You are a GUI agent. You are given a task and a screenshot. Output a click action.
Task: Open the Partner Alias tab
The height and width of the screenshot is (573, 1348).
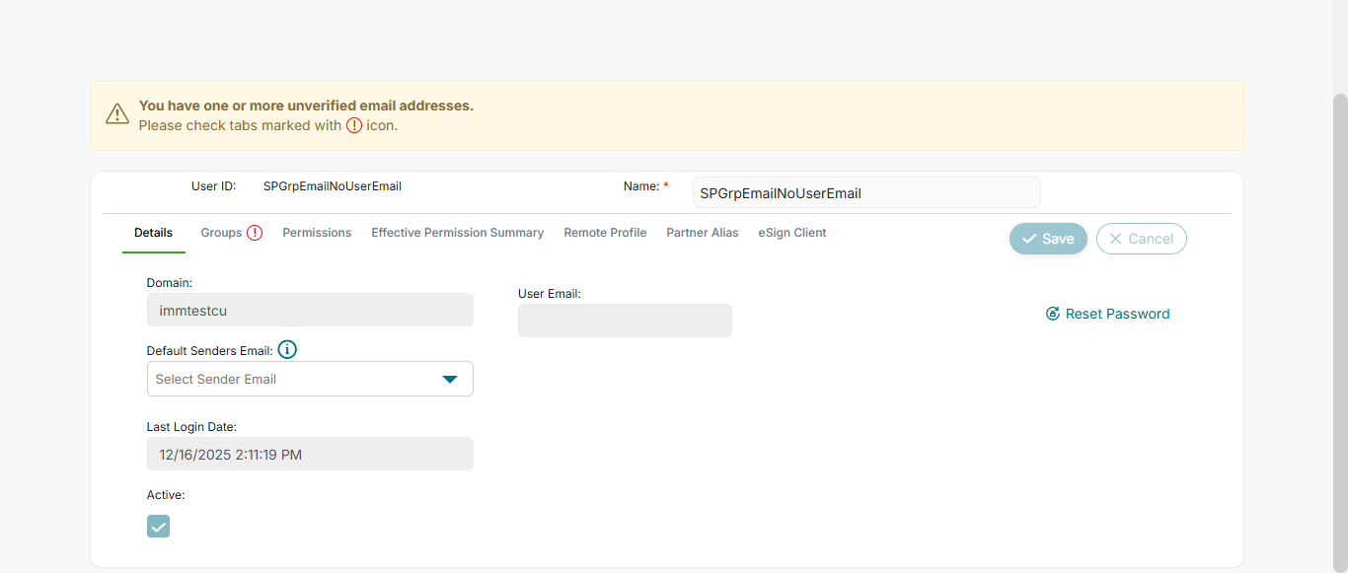click(702, 233)
